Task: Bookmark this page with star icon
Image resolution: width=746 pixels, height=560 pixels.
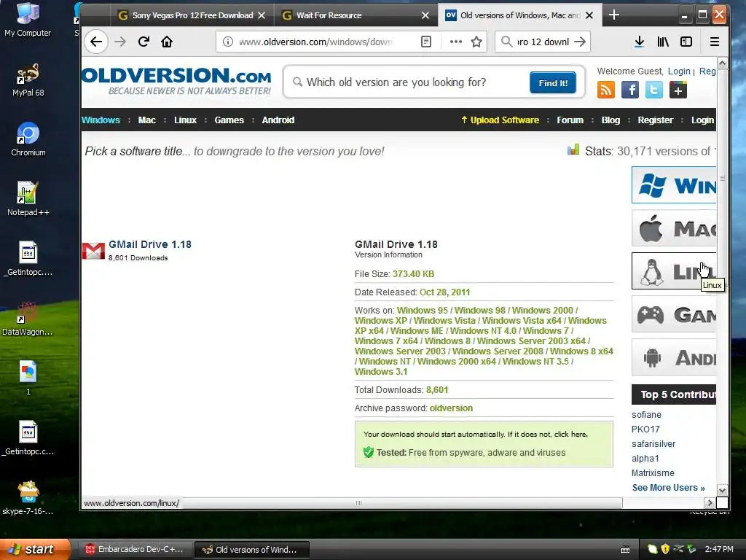Action: (x=476, y=42)
